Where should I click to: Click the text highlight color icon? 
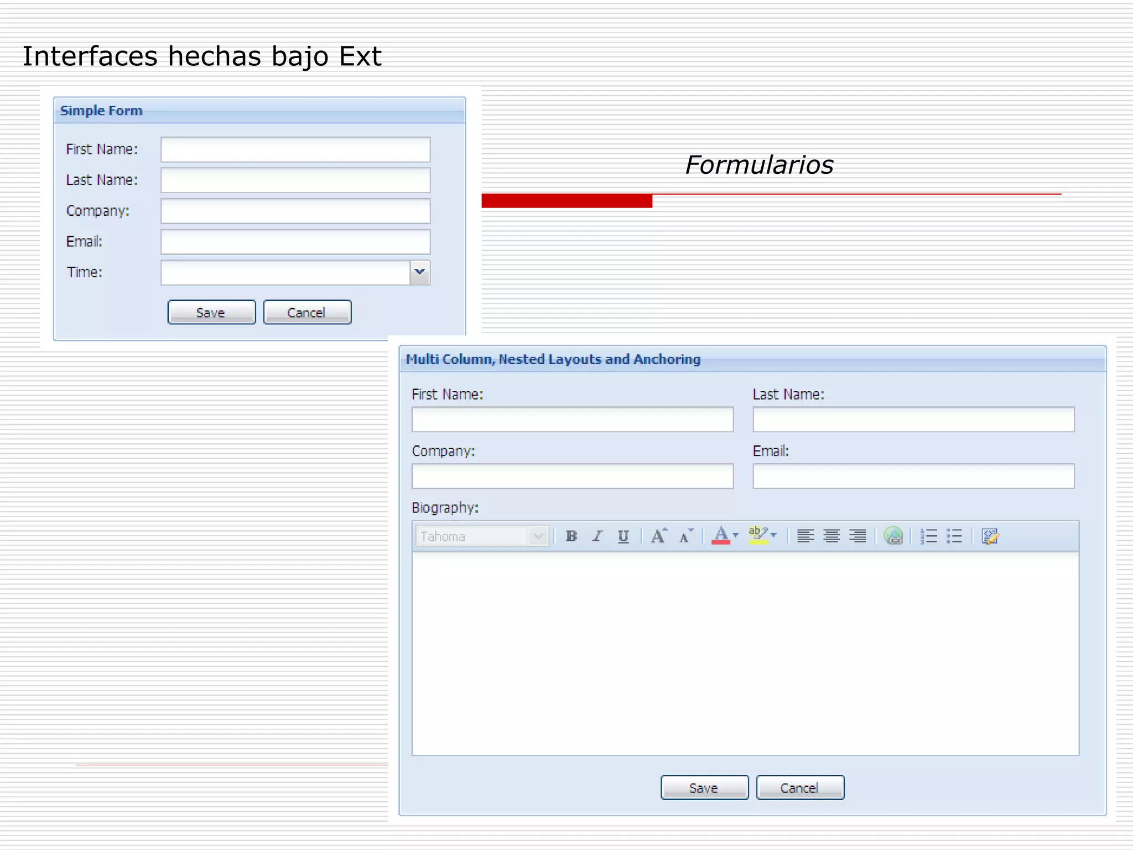(x=758, y=535)
